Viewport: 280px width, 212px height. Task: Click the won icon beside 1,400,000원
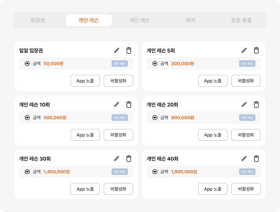[x=27, y=172]
